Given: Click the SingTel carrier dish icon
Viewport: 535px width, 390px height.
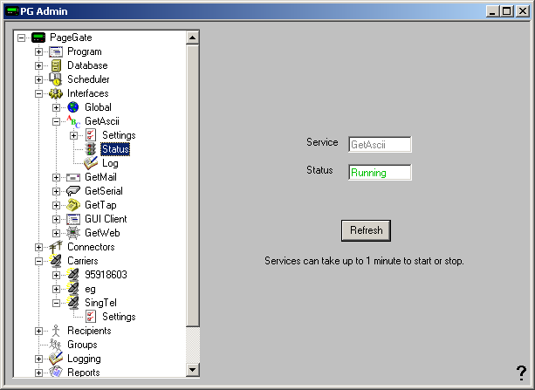Looking at the screenshot, I should [73, 303].
